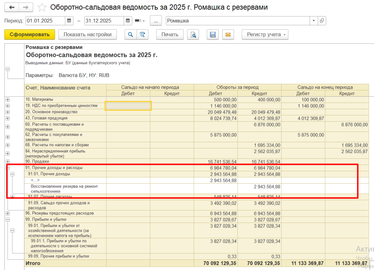Add report to favorites with star icon
The image size is (374, 270).
click(x=42, y=7)
